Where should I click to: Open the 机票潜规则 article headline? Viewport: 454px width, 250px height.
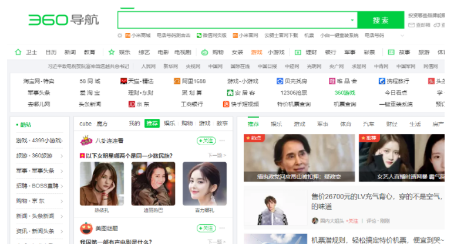click(x=378, y=240)
